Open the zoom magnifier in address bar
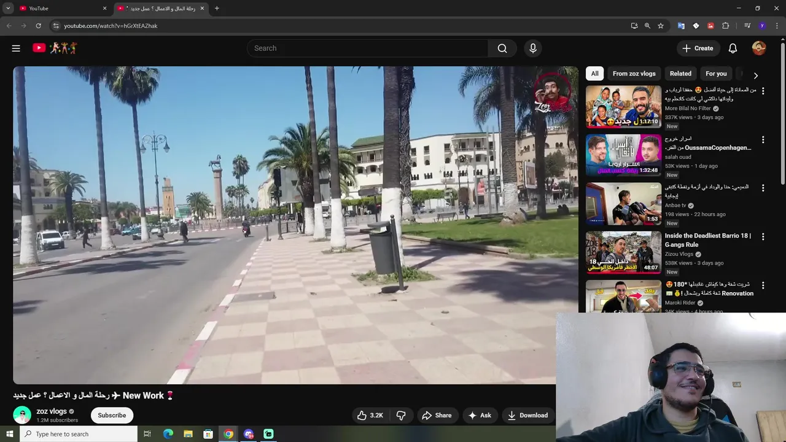Viewport: 786px width, 442px height. (x=647, y=26)
